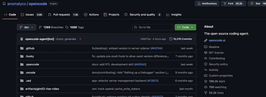This screenshot has width=266, height=97.
Task: Open the .husky folder
Action: click(30, 56)
